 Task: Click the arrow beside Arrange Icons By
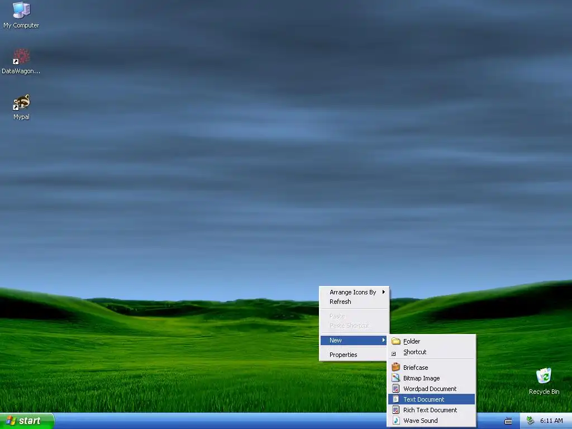(383, 292)
